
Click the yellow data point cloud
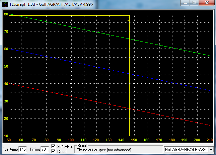click(x=129, y=20)
